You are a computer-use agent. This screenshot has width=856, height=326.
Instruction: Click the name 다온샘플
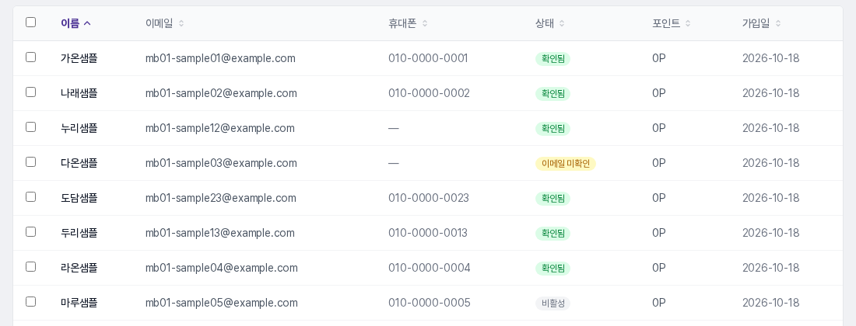click(x=79, y=163)
